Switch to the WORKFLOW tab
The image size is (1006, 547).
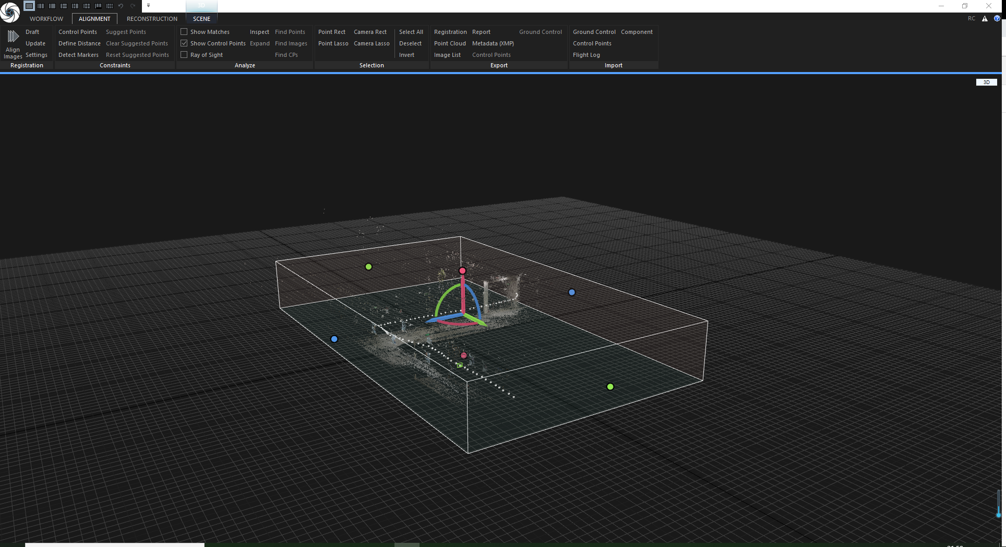point(46,19)
